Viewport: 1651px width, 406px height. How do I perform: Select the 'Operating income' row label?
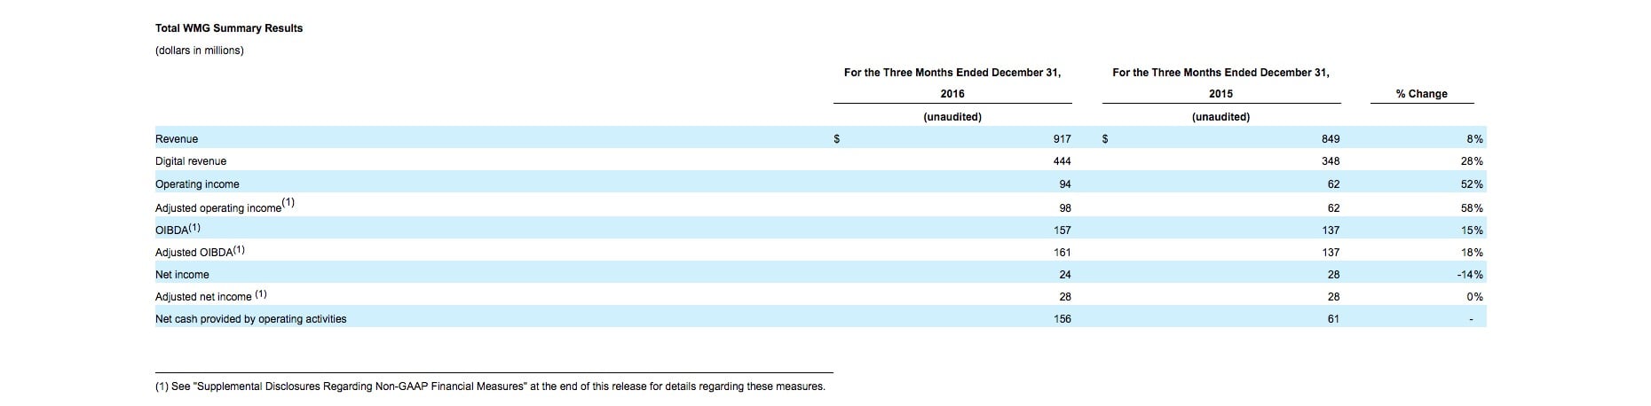(x=197, y=184)
